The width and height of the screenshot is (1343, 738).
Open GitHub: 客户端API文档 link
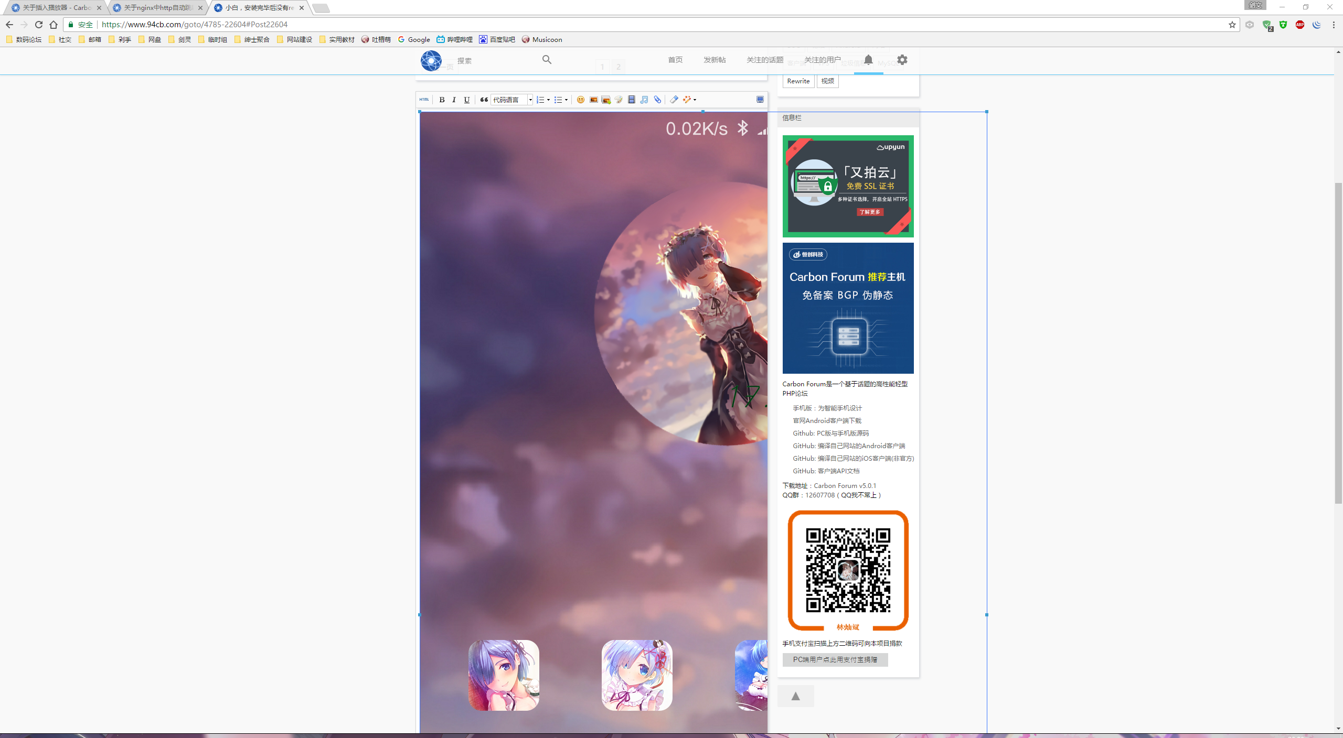coord(826,471)
